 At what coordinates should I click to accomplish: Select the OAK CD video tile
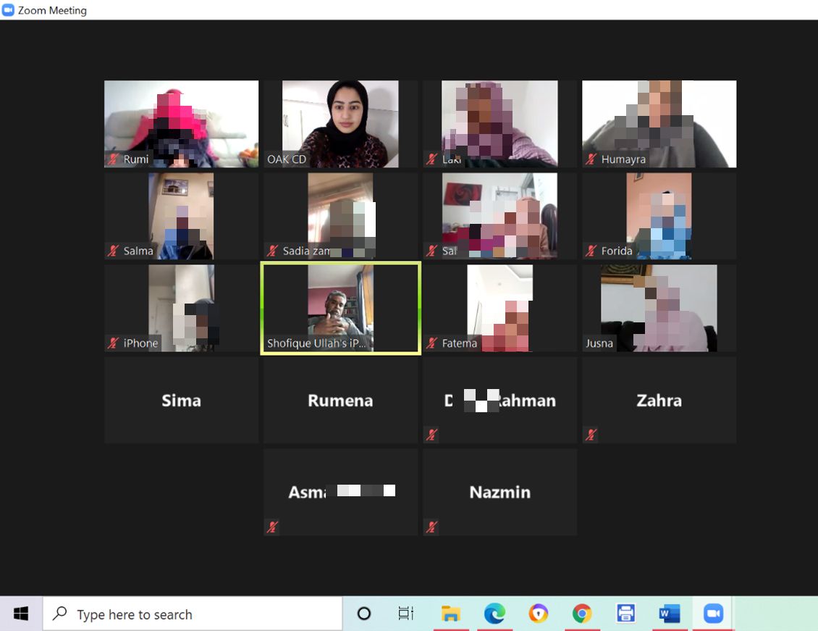click(x=341, y=124)
